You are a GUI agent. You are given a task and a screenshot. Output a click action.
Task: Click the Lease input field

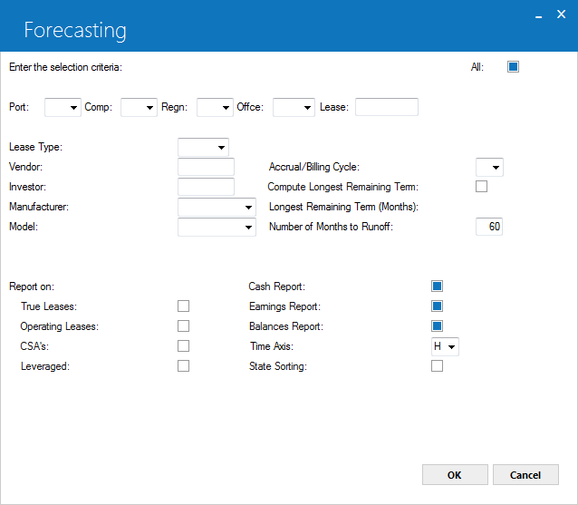pyautogui.click(x=387, y=107)
